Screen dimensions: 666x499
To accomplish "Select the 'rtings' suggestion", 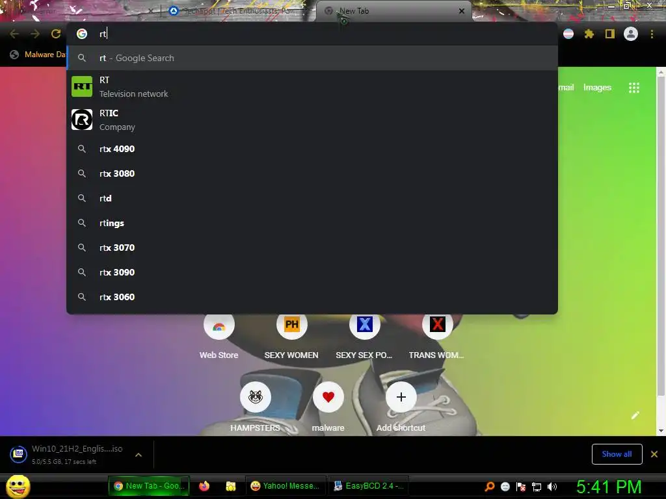I will (312, 223).
